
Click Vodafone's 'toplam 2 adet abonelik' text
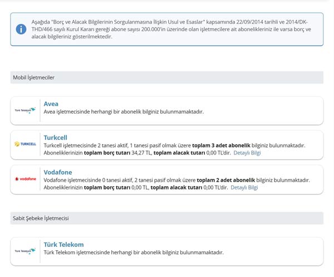point(225,180)
